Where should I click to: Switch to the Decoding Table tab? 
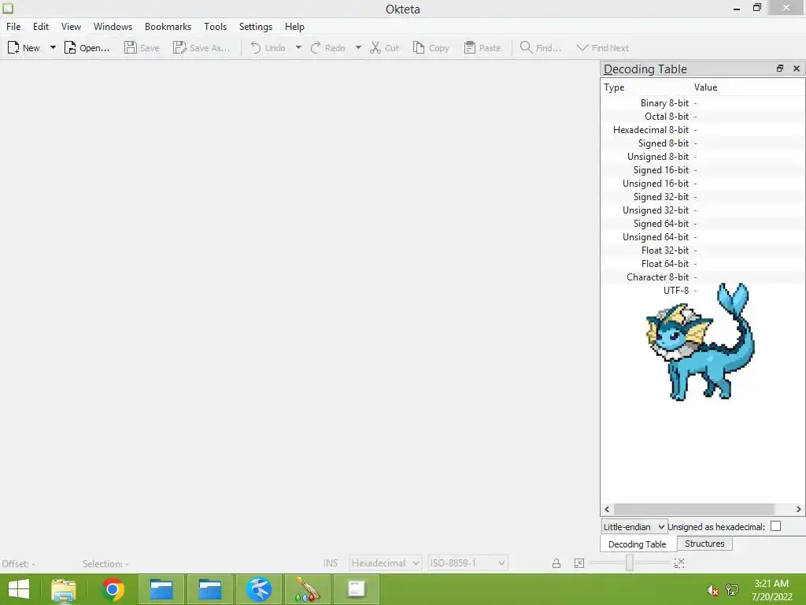pos(638,544)
